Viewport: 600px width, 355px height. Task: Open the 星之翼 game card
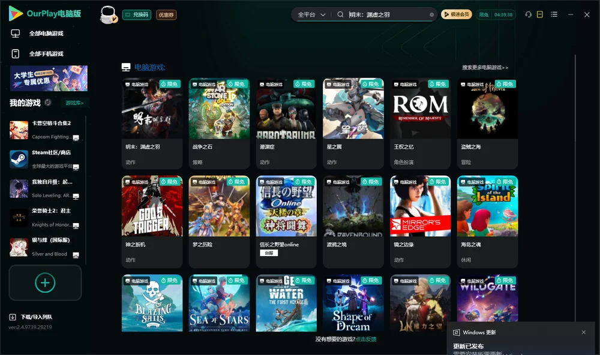point(353,123)
